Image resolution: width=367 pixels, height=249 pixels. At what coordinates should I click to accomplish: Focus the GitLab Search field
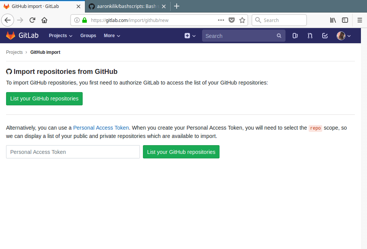pos(243,36)
